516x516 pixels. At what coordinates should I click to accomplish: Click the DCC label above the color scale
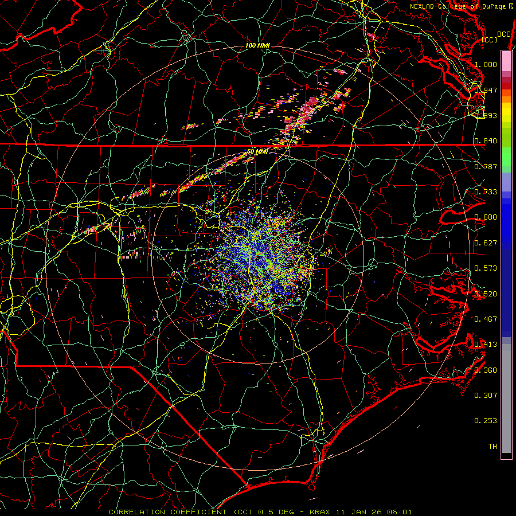click(x=503, y=34)
